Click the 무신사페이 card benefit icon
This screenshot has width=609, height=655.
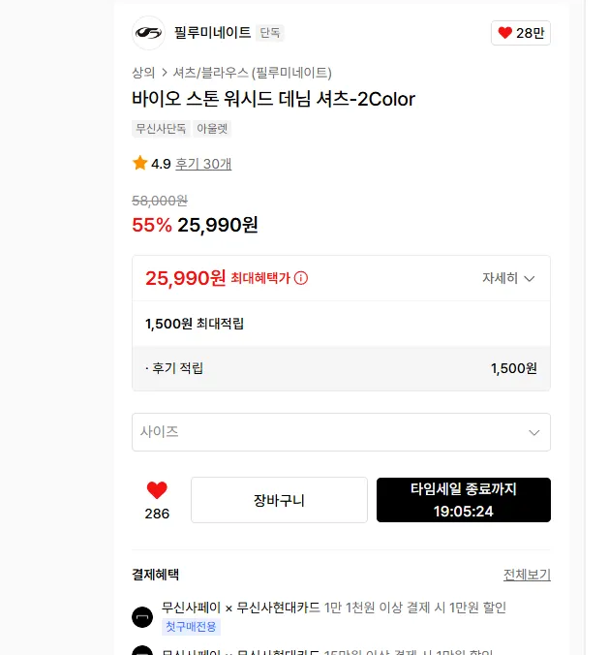142,616
